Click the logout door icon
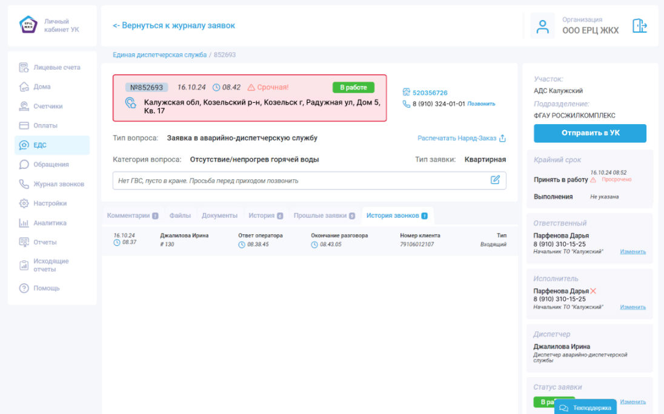The width and height of the screenshot is (664, 414). pyautogui.click(x=639, y=26)
